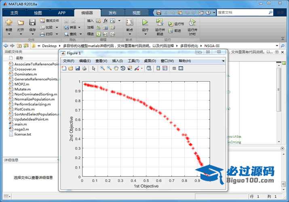Select MOP2.m in current folder
Screen dimensions: 289x202
[22, 84]
